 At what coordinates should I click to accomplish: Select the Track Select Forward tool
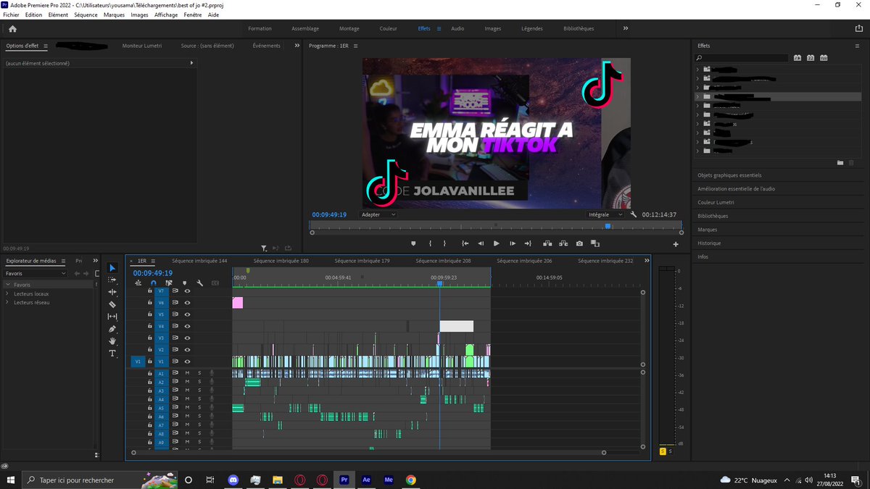[x=112, y=280]
